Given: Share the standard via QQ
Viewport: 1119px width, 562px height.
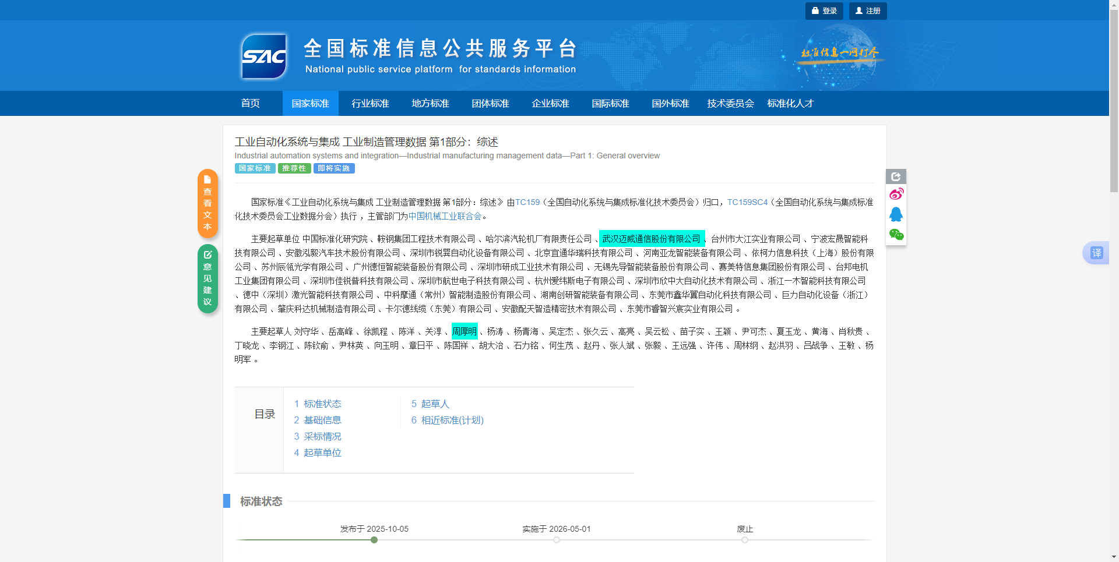Looking at the screenshot, I should tap(896, 214).
